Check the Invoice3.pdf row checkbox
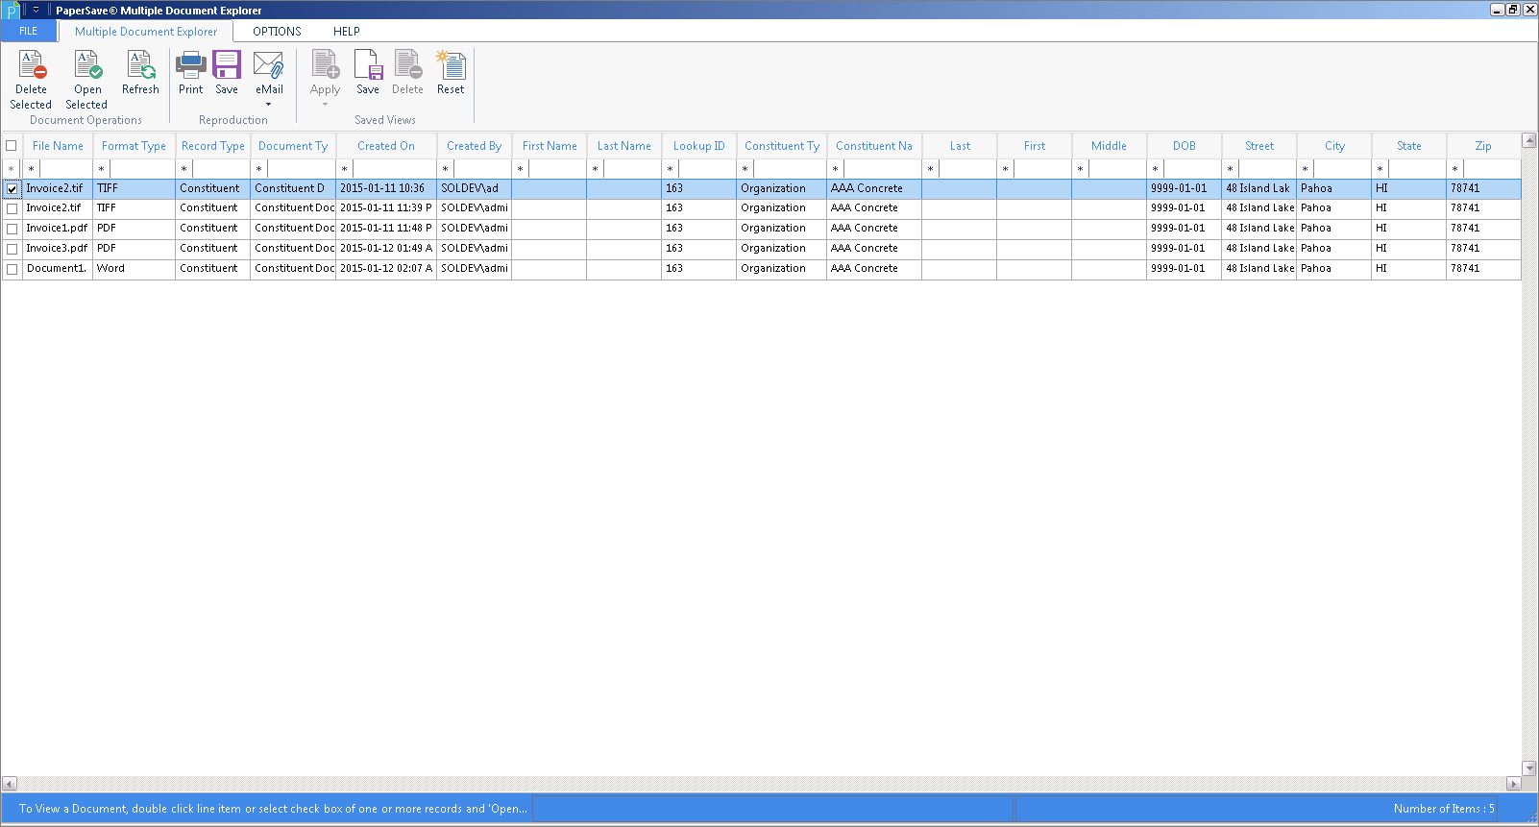The height and width of the screenshot is (827, 1539). (x=12, y=249)
